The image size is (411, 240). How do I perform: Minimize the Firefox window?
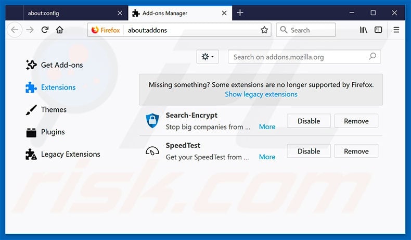[x=352, y=12]
